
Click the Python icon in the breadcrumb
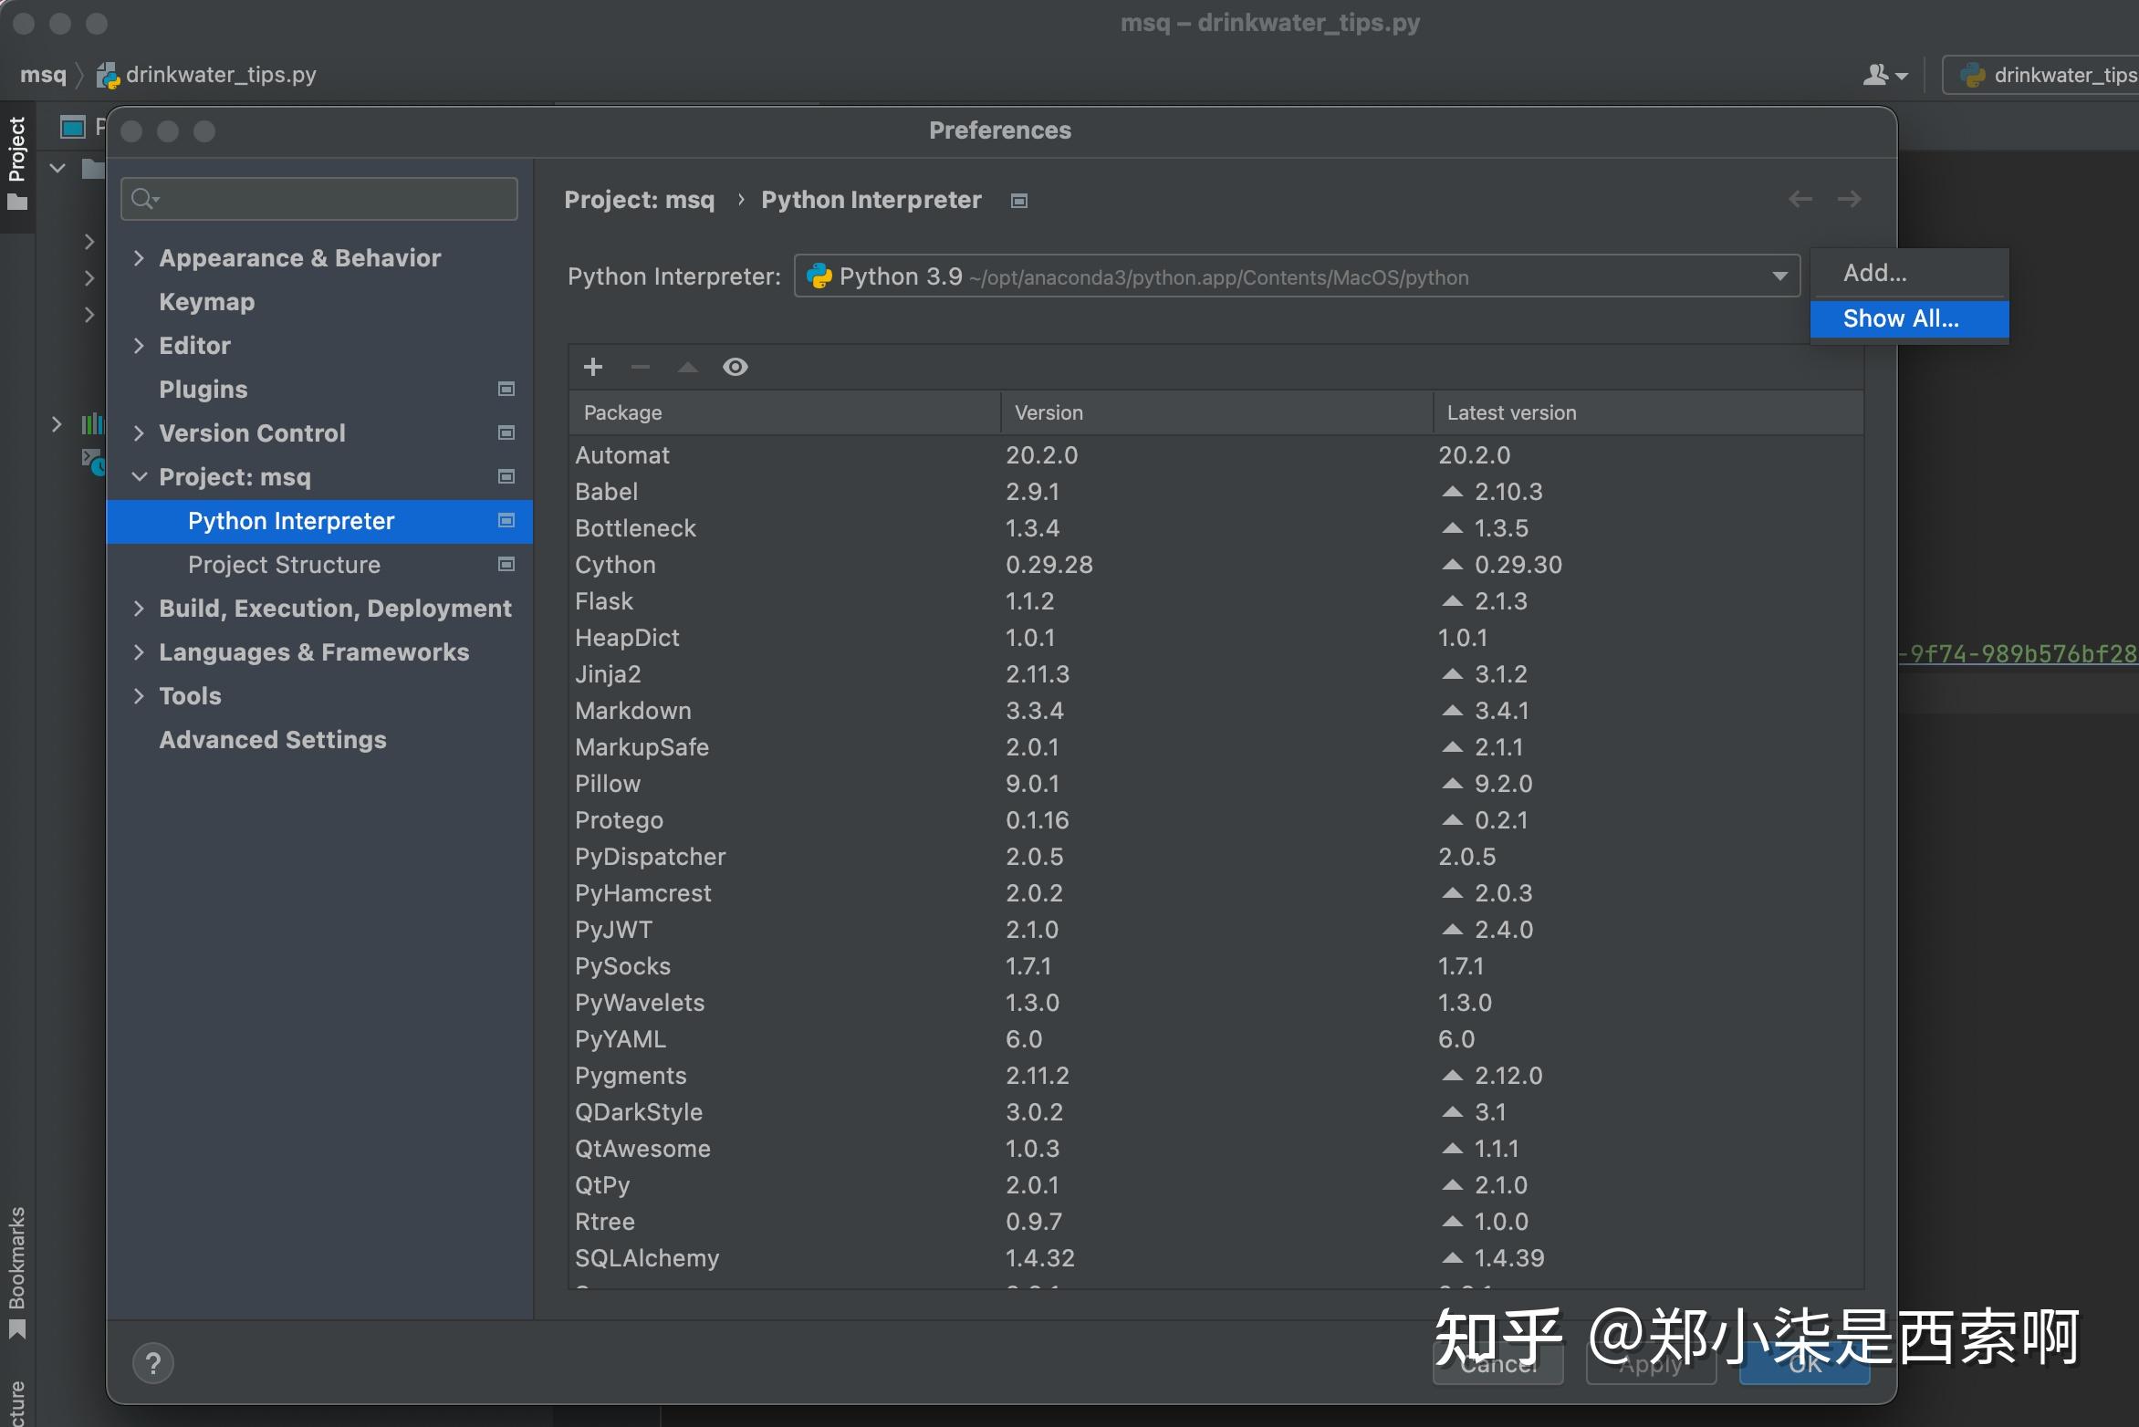(107, 75)
